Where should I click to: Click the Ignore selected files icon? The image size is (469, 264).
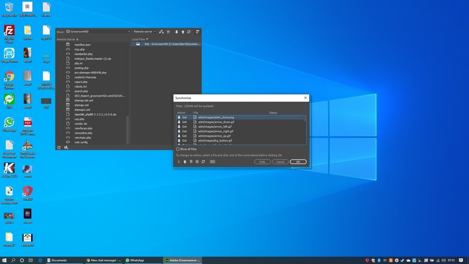pos(197,162)
